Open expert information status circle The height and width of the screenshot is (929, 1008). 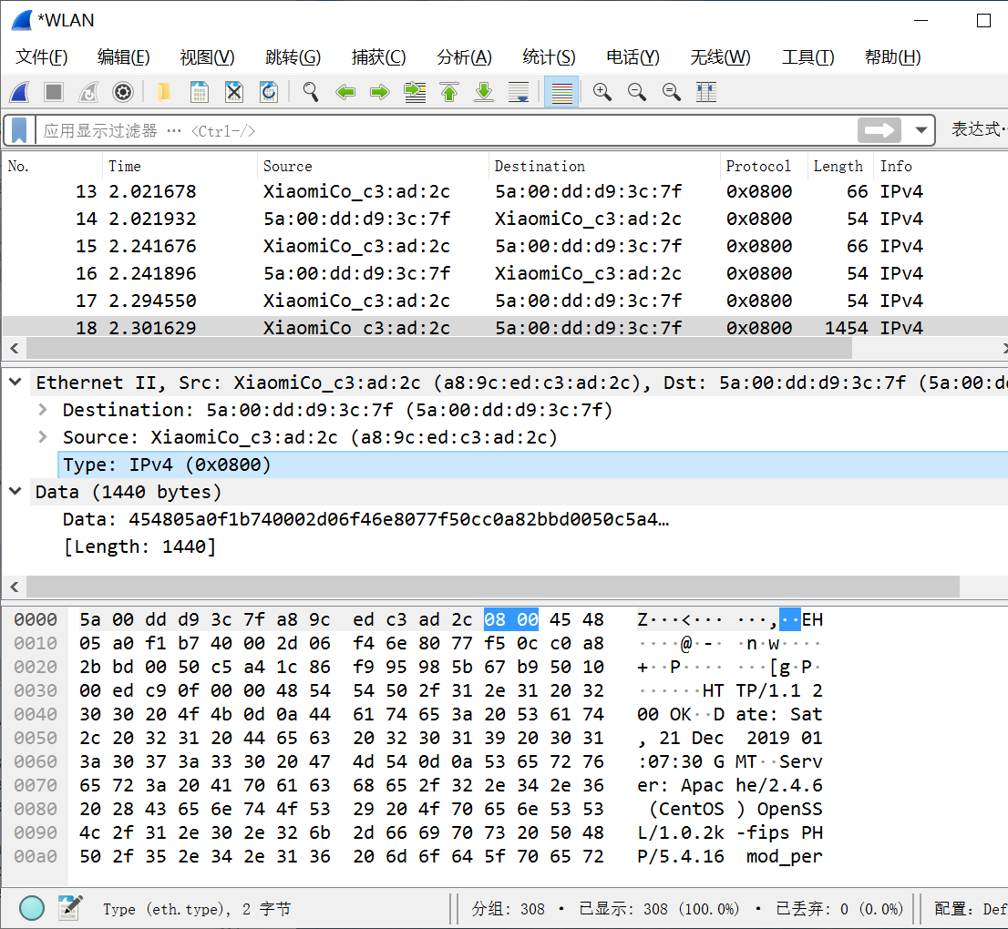coord(32,908)
